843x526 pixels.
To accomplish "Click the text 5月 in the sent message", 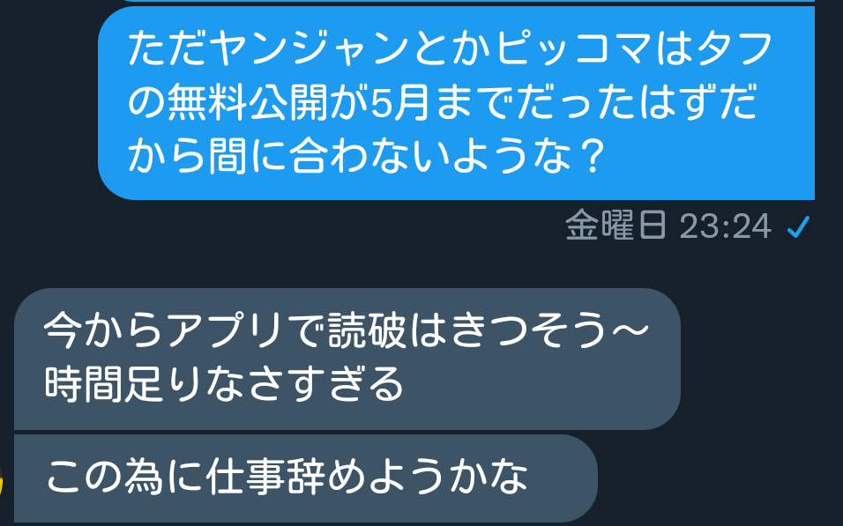I will coord(400,102).
